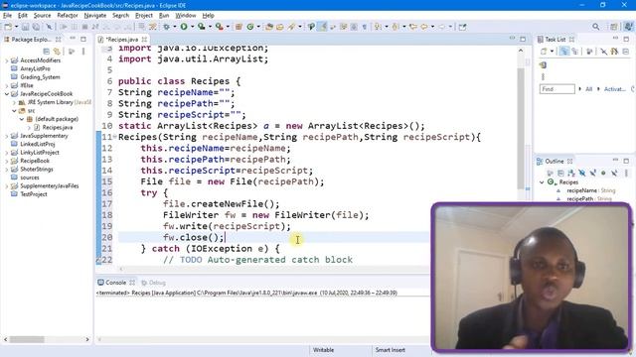Open the File menu
This screenshot has width=636, height=357.
[x=7, y=16]
